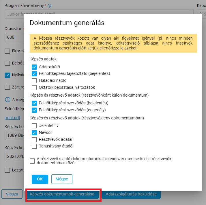The height and width of the screenshot is (205, 206).
Task: Enable the Haladási napló checkbox
Action: click(34, 81)
